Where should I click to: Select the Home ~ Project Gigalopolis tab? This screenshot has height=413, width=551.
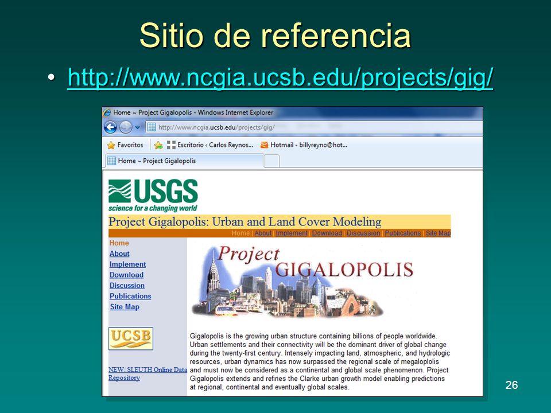tap(184, 161)
